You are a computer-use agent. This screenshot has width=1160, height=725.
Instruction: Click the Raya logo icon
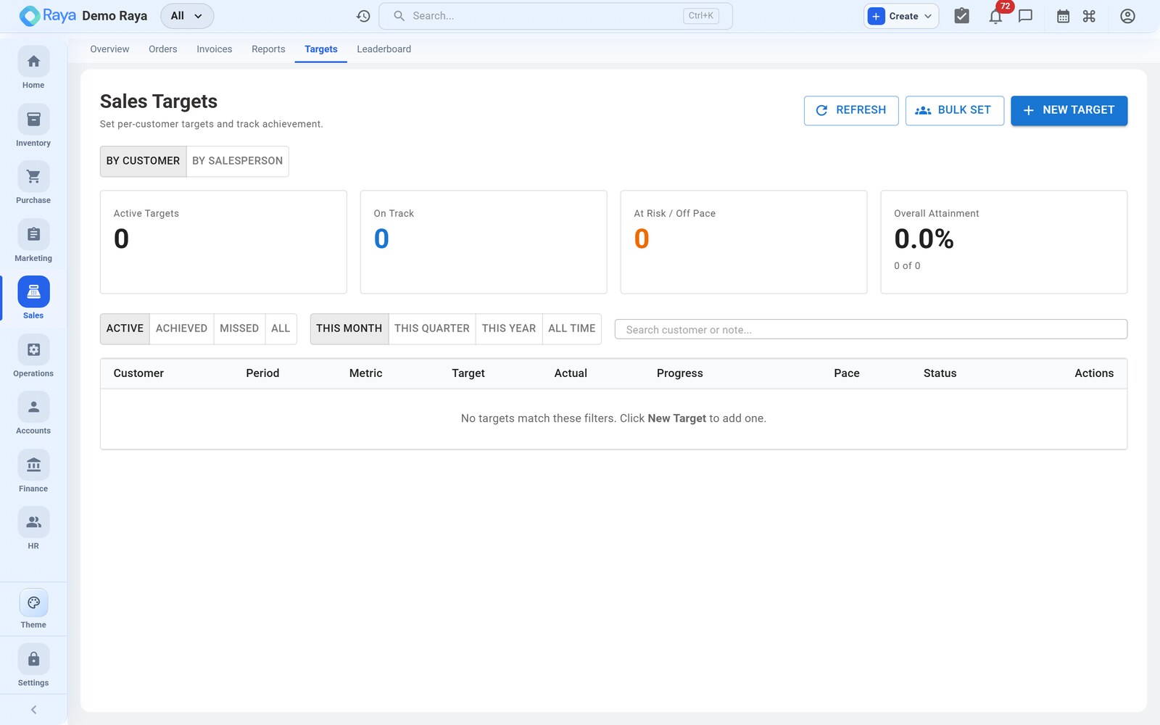coord(29,16)
